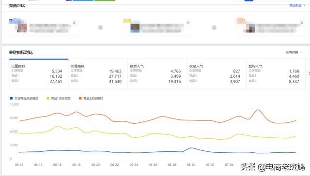Click the 19,316 search popularity value
The image size is (310, 176).
(174, 82)
